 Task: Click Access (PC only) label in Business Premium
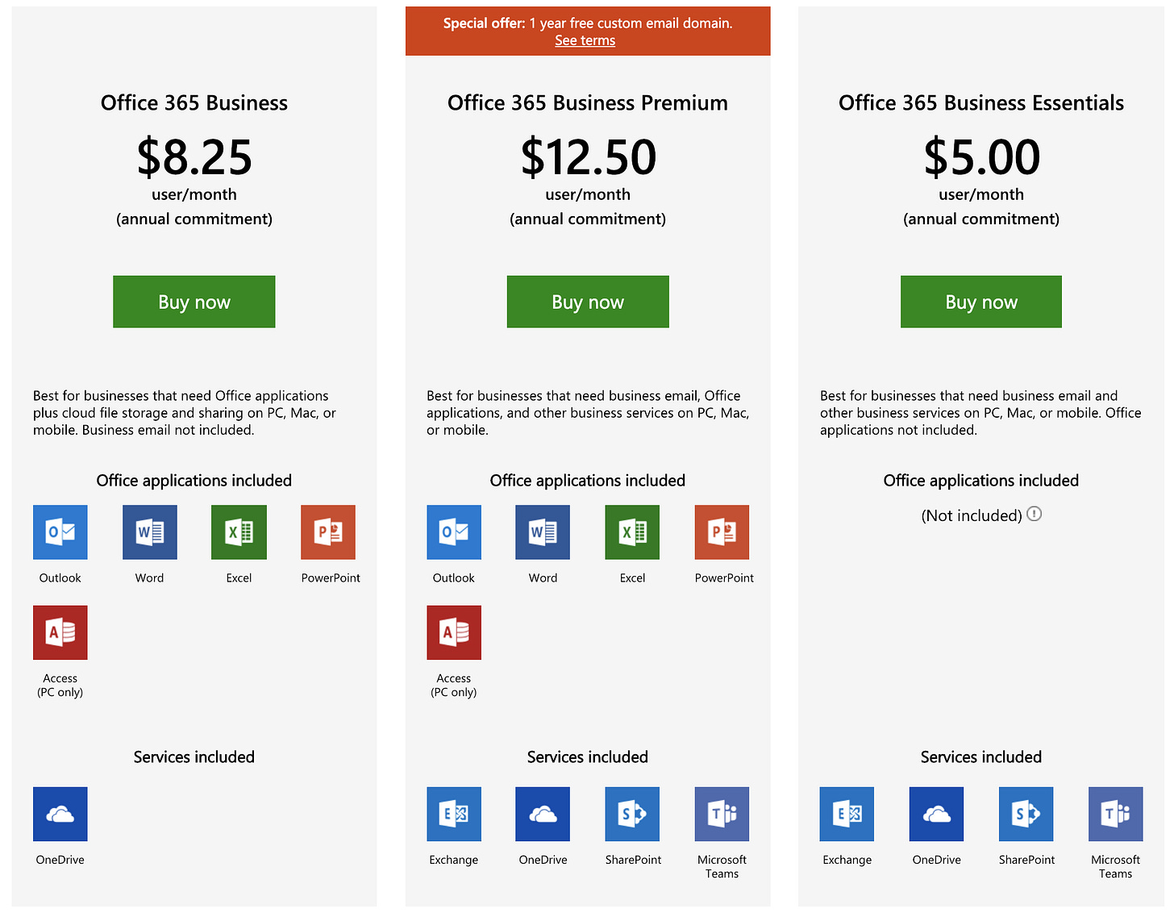click(x=454, y=686)
